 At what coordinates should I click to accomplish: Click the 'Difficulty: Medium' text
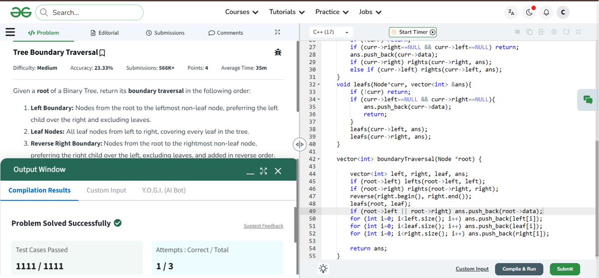[x=35, y=68]
